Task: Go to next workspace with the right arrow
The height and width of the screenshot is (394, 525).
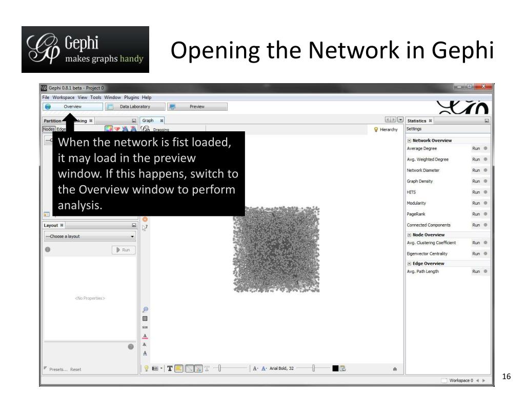Action: [x=484, y=381]
